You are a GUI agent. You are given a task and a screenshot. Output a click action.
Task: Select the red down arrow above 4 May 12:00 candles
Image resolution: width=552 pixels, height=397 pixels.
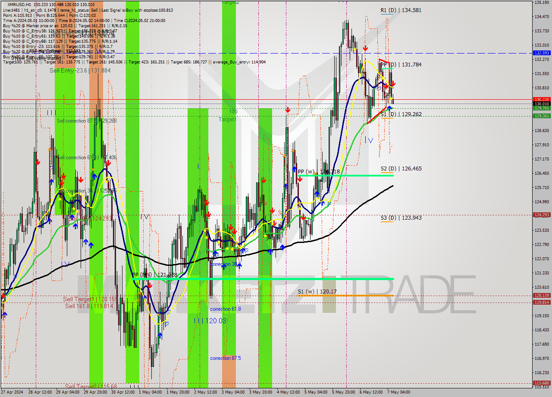[288, 110]
